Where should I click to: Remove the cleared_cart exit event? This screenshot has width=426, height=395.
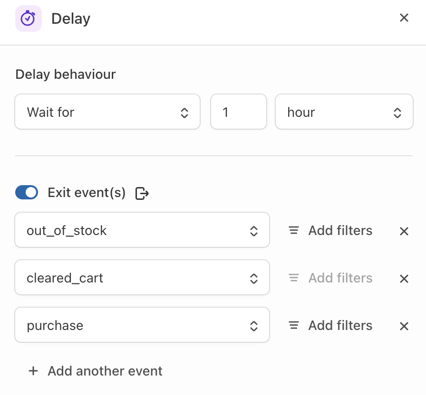tap(404, 279)
